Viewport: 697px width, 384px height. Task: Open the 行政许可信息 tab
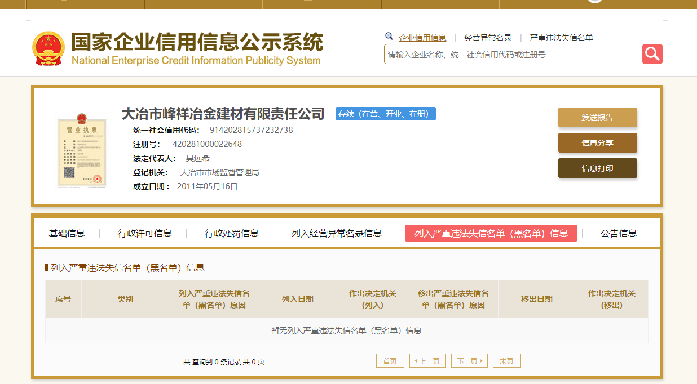(145, 233)
